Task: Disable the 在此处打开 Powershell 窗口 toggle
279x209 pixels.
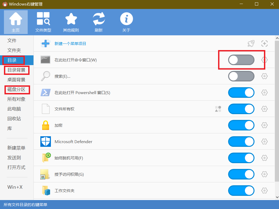Action: click(241, 93)
